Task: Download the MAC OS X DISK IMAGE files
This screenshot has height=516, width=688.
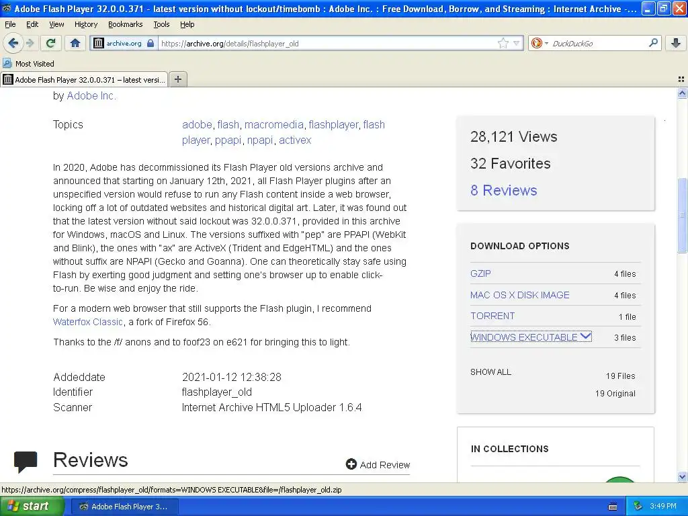Action: click(519, 295)
